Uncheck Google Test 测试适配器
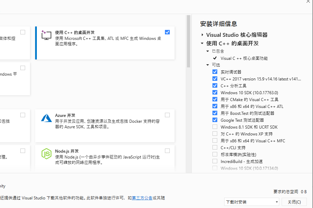Viewport: 313px width, 208px height. tap(215, 120)
